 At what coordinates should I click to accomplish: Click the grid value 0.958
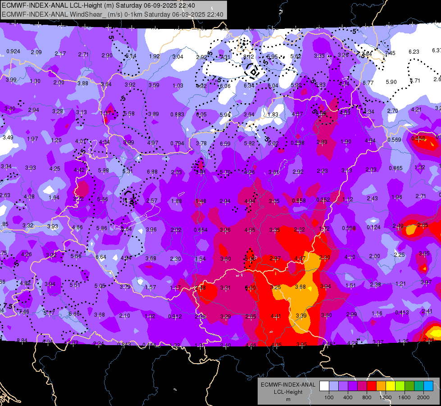[418, 138]
